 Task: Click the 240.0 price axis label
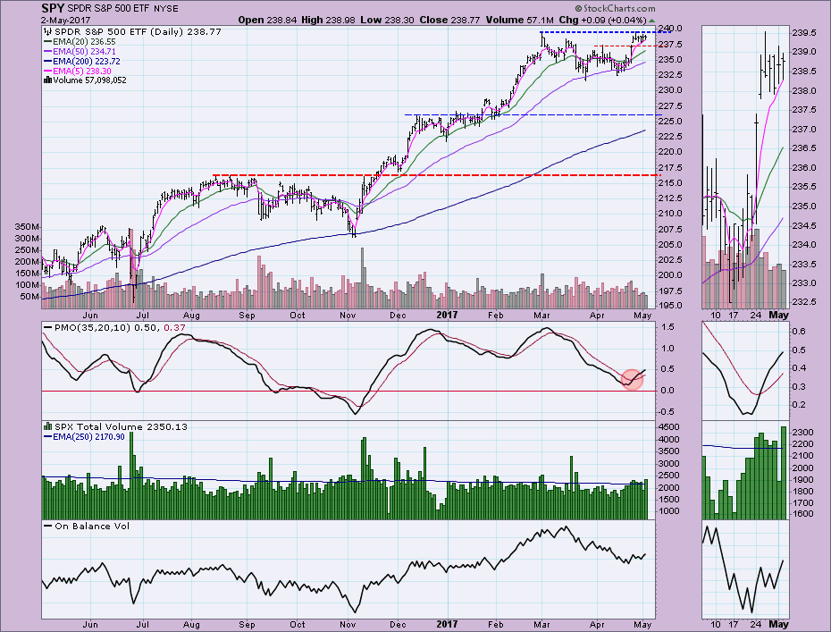tap(671, 28)
